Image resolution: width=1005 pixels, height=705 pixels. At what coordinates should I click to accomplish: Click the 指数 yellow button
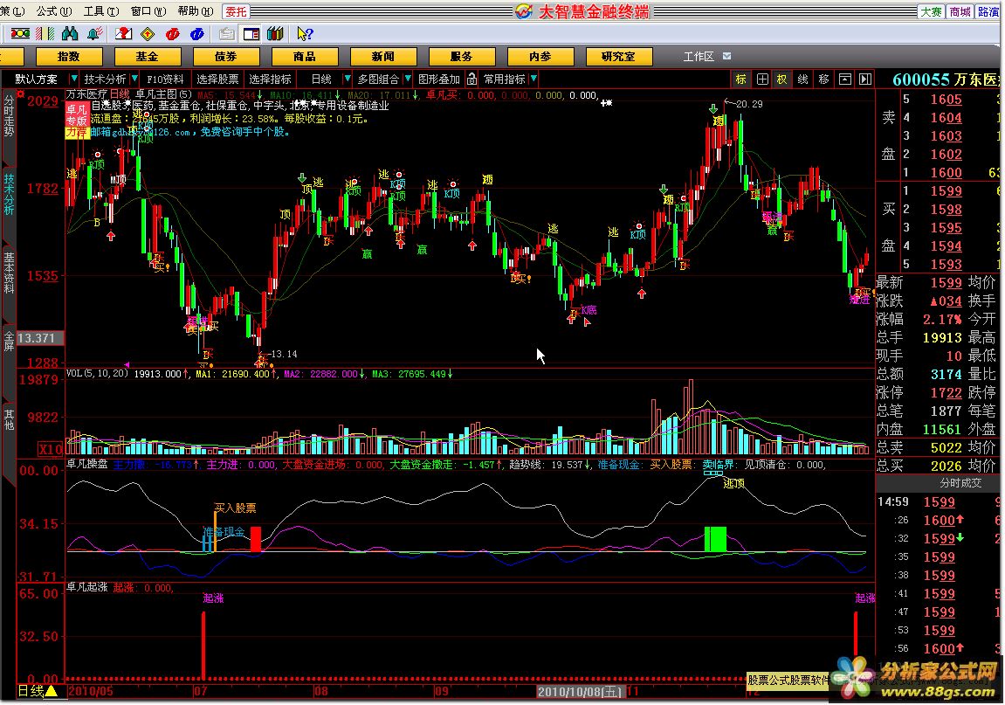coord(69,57)
